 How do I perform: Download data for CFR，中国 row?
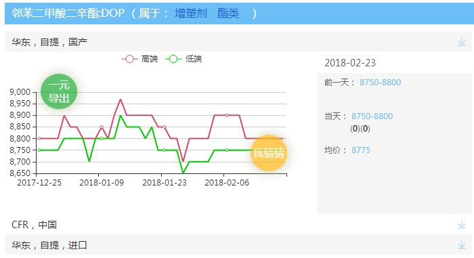[x=462, y=224]
